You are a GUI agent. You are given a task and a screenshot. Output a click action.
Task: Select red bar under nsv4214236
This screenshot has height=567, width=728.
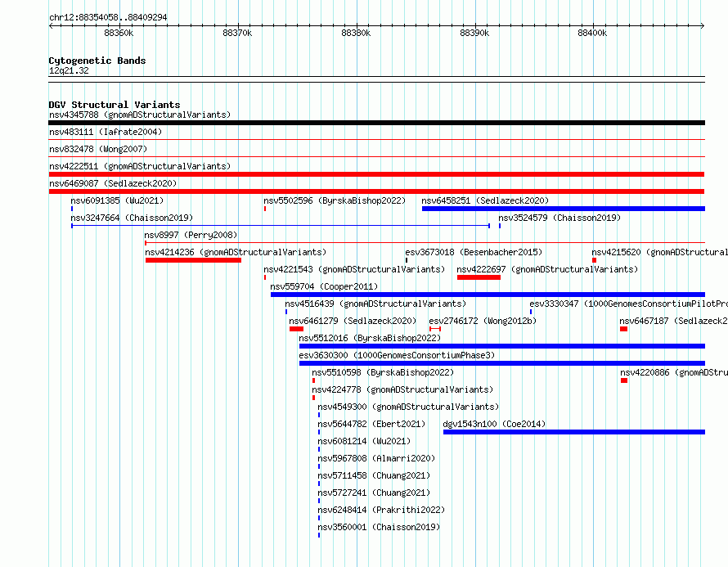193,260
